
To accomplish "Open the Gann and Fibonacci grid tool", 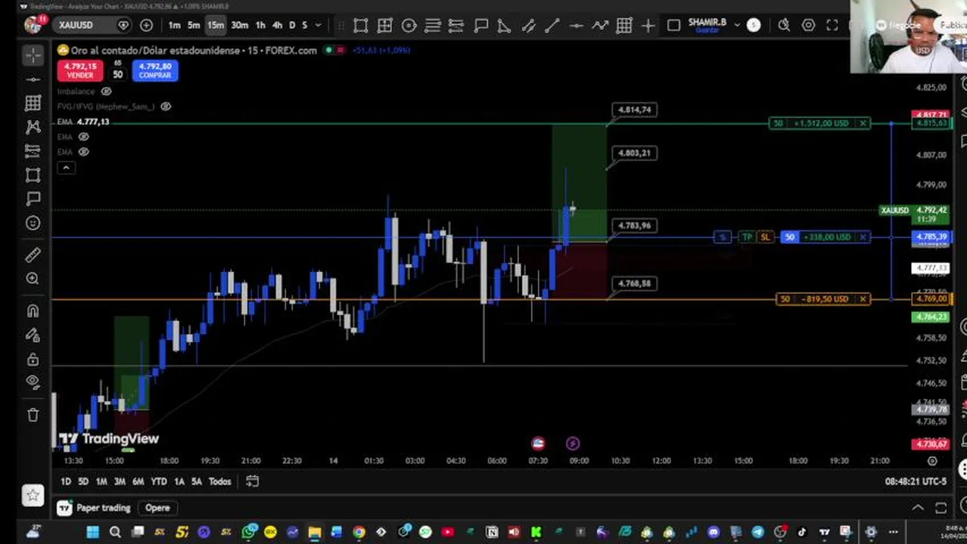I will [x=33, y=103].
